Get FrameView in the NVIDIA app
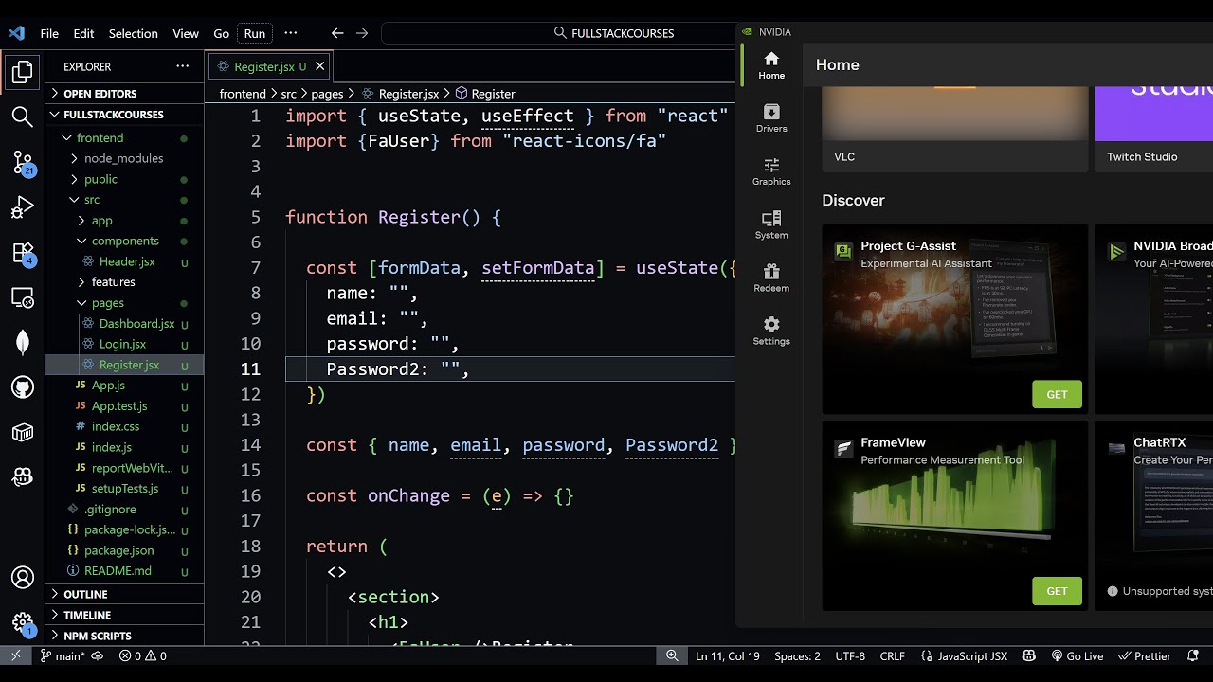Screen dimensions: 1213x682 click(1057, 590)
